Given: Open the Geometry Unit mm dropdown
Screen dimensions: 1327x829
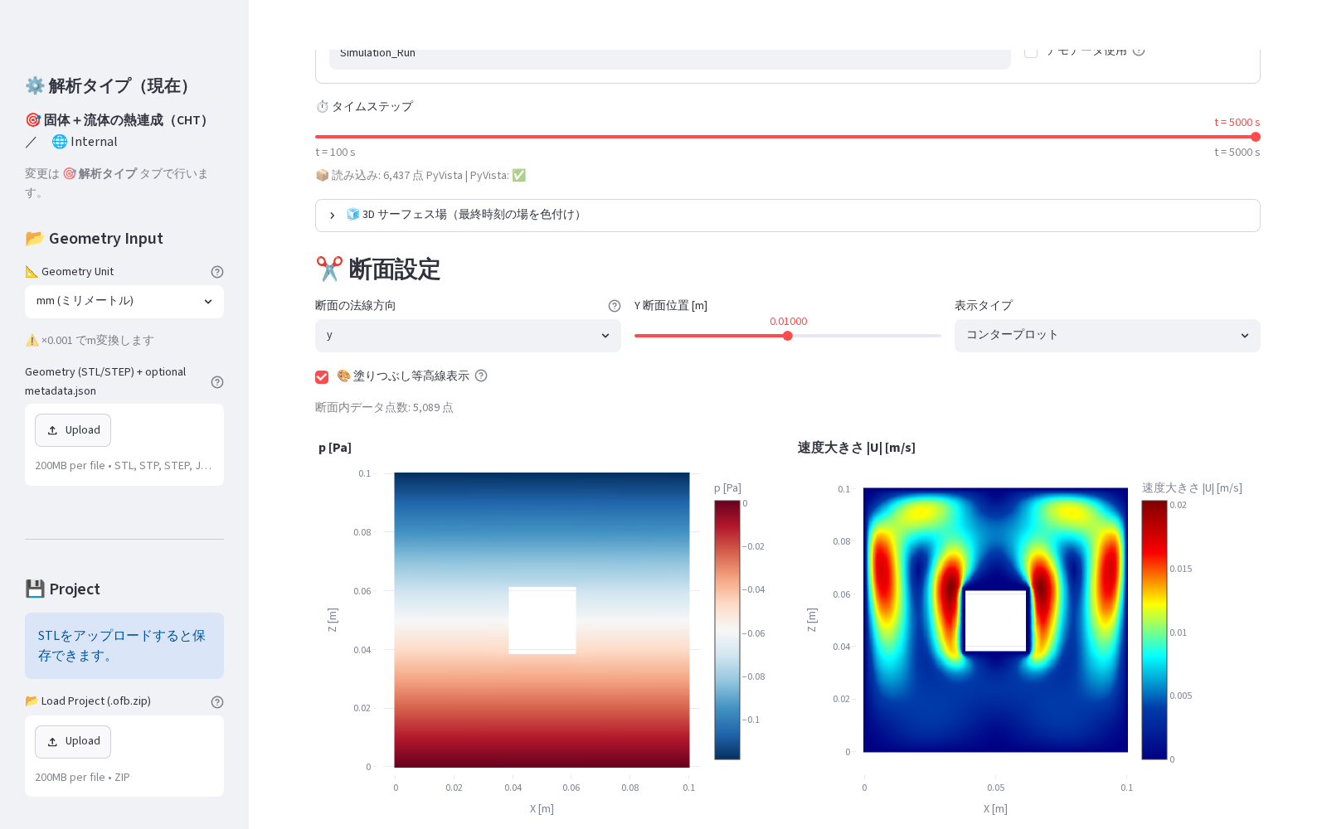Looking at the screenshot, I should (x=124, y=302).
